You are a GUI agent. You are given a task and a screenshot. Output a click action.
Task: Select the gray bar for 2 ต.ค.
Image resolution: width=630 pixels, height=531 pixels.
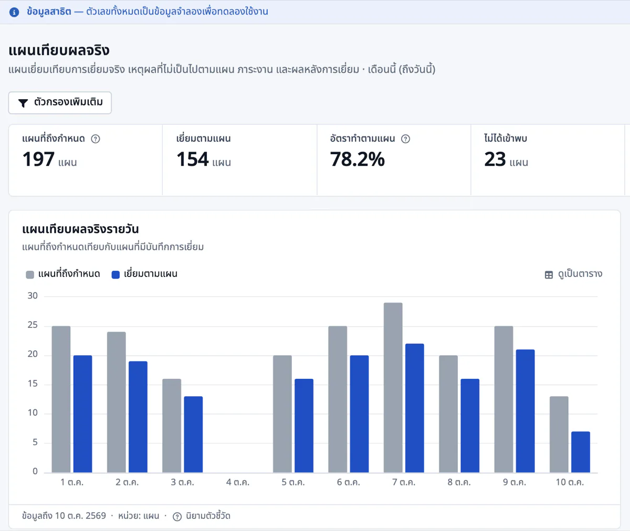(x=117, y=402)
